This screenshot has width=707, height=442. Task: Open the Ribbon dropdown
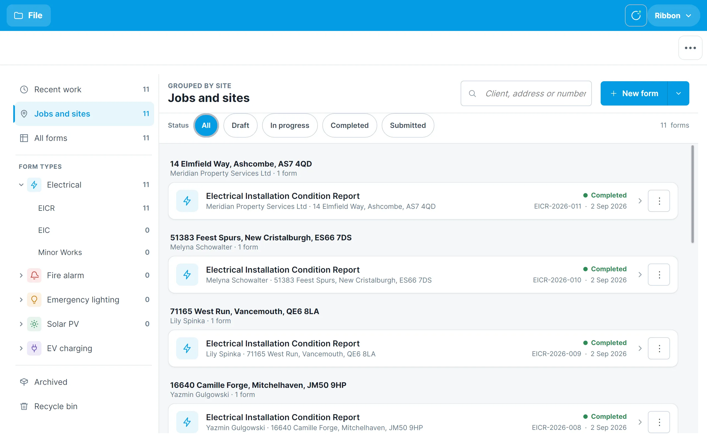(x=673, y=15)
